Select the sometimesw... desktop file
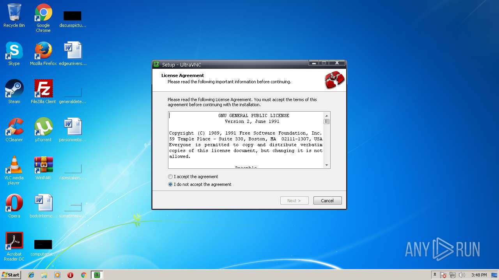 [x=73, y=210]
